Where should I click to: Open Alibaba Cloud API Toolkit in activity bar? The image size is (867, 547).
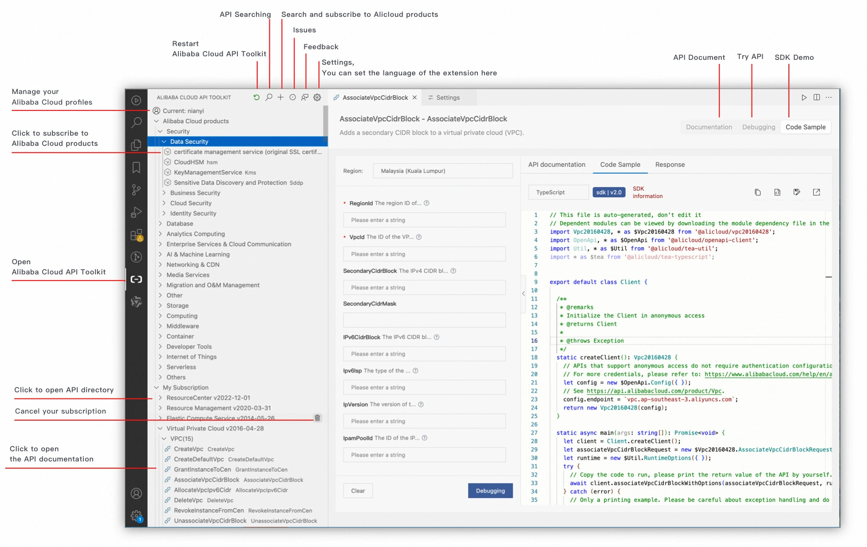point(136,279)
